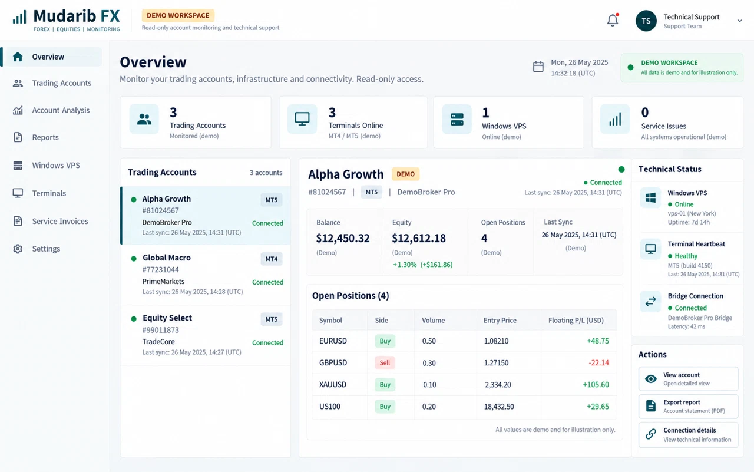Click Export report account statement button
Viewport: 754px width, 472px height.
(688, 406)
